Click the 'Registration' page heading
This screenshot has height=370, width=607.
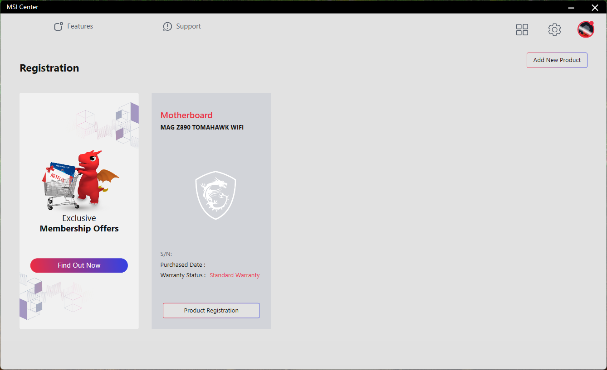point(49,68)
